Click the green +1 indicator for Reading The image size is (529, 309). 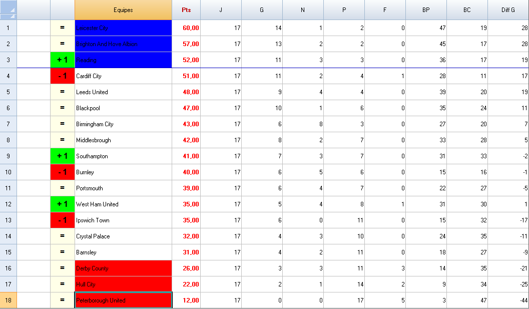point(63,60)
